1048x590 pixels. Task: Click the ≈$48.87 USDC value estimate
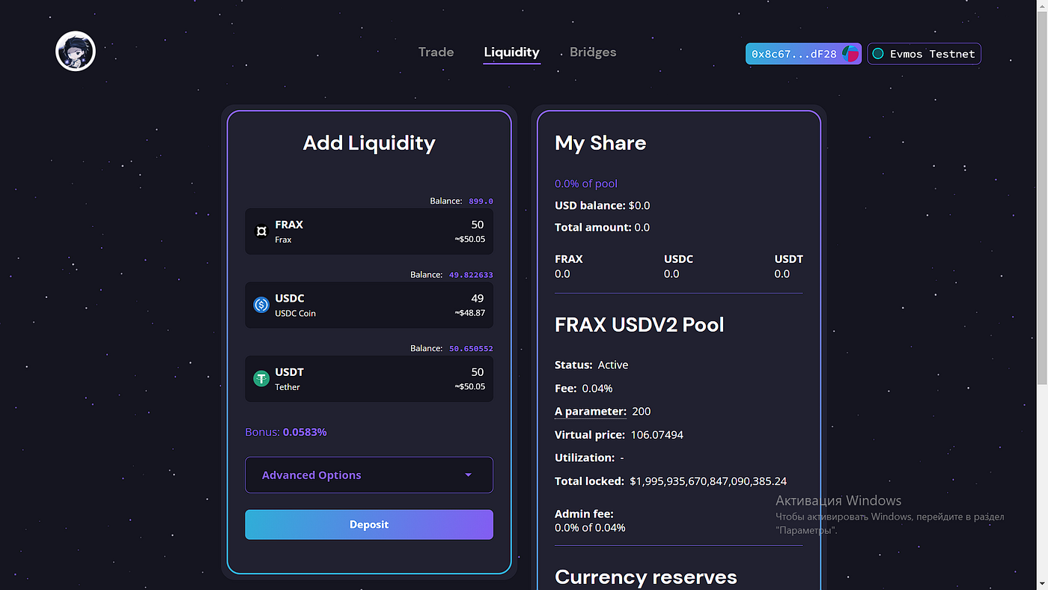coord(469,313)
